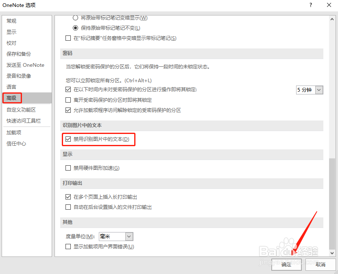The width and height of the screenshot is (338, 274).
Task: Uncheck 禁用识别图片中的文本 checkbox
Action: [x=68, y=139]
